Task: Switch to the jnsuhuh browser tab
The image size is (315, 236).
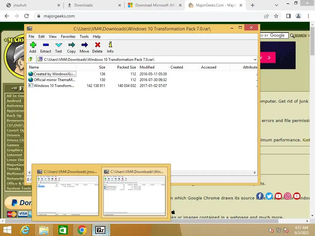Action: click(33, 5)
